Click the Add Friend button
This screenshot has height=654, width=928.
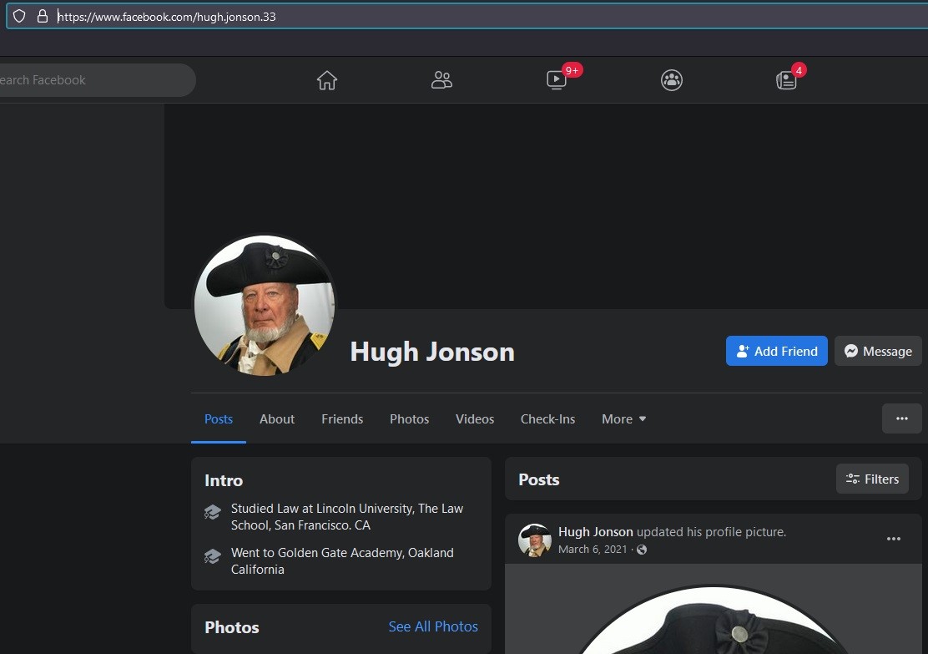coord(776,351)
